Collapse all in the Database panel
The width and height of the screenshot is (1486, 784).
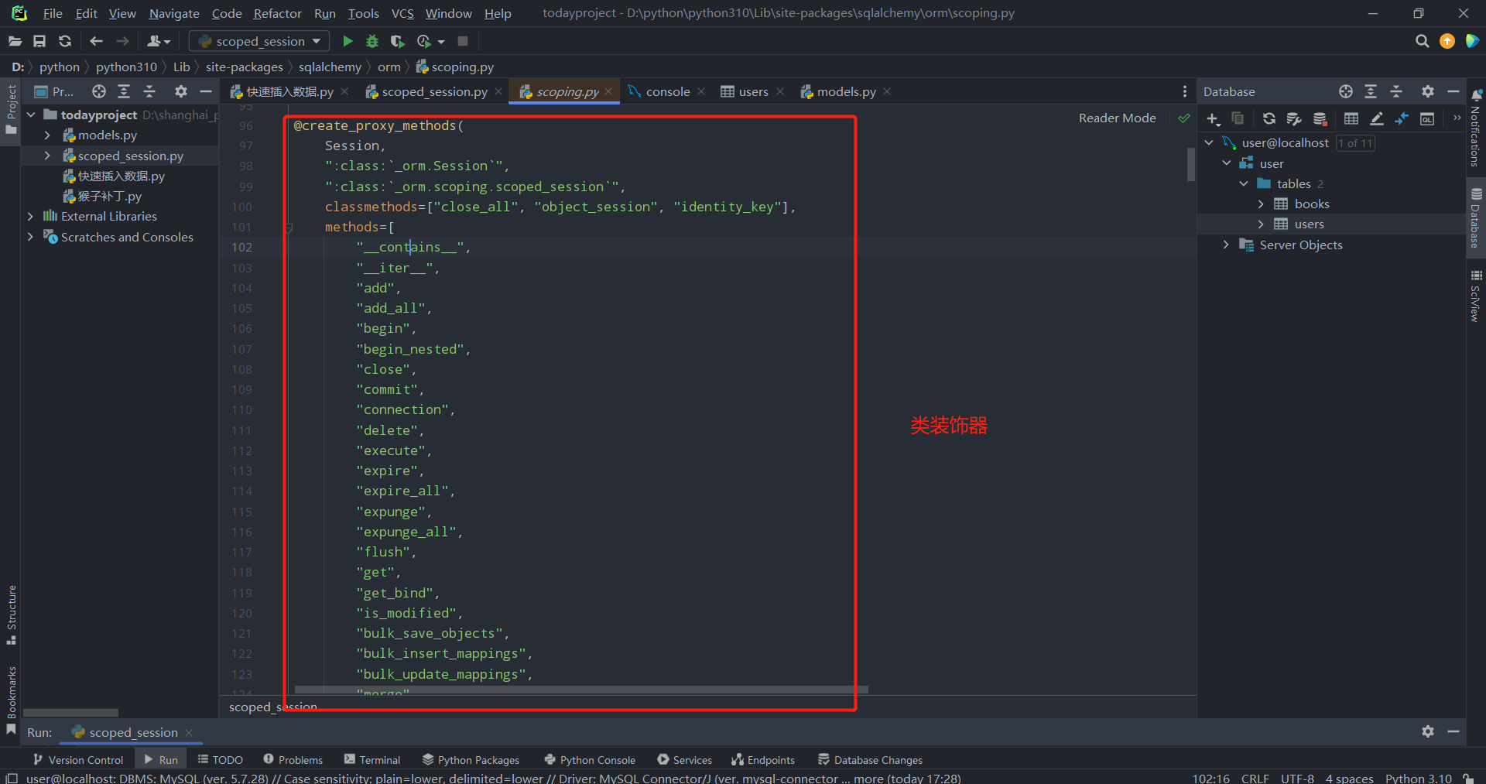(x=1396, y=91)
